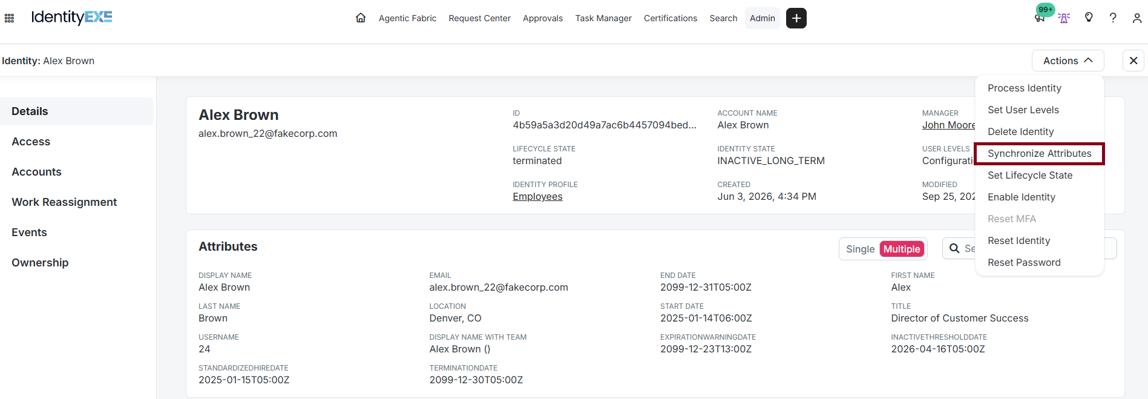
Task: Switch to the Ownership tab
Action: [77, 263]
